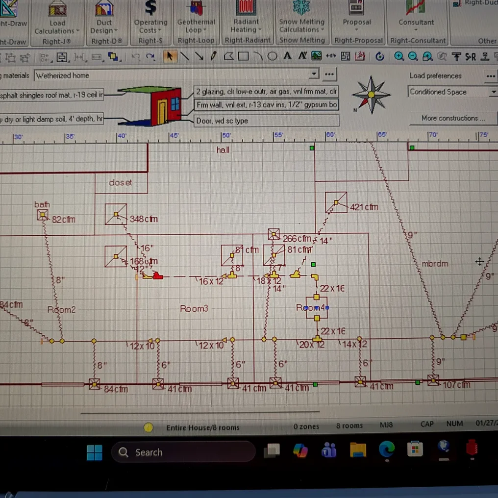Click the blue rotate refresh icon
The image size is (498, 498).
pyautogui.click(x=379, y=56)
